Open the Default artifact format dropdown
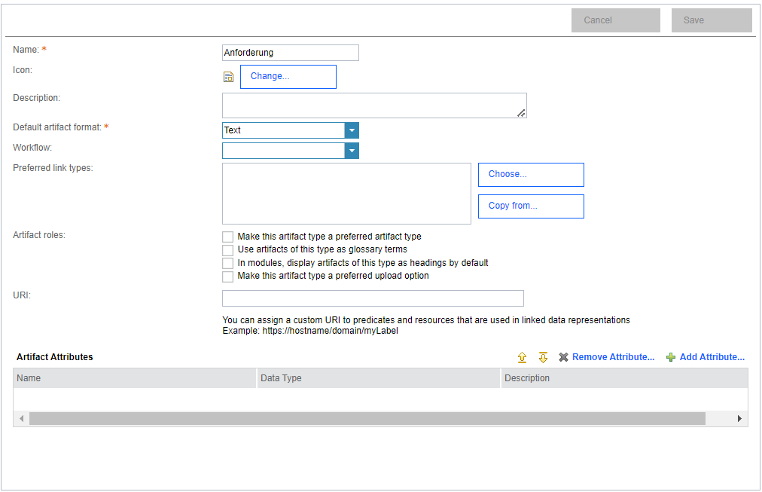 352,130
